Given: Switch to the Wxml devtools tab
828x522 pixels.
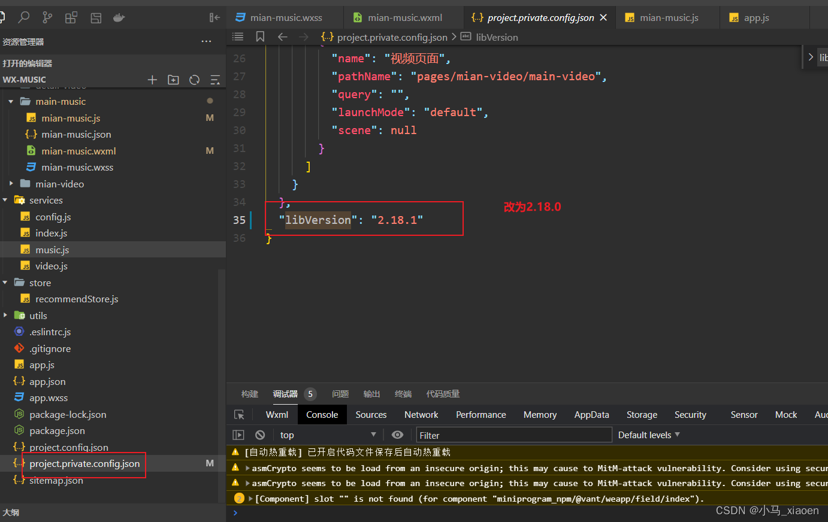Looking at the screenshot, I should (277, 414).
